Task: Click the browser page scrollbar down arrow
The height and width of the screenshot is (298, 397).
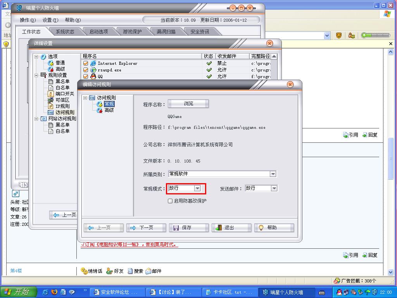Action: (x=390, y=272)
